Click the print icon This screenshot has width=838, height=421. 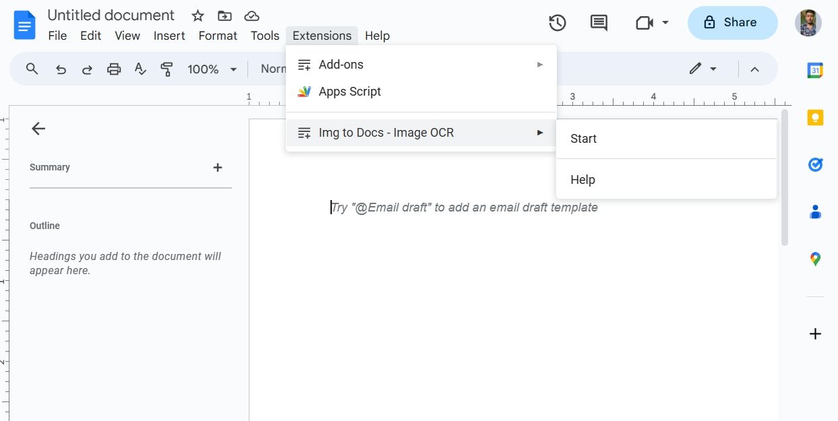click(x=114, y=69)
